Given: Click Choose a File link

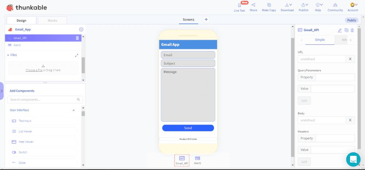Looking at the screenshot, I should 34,70.
